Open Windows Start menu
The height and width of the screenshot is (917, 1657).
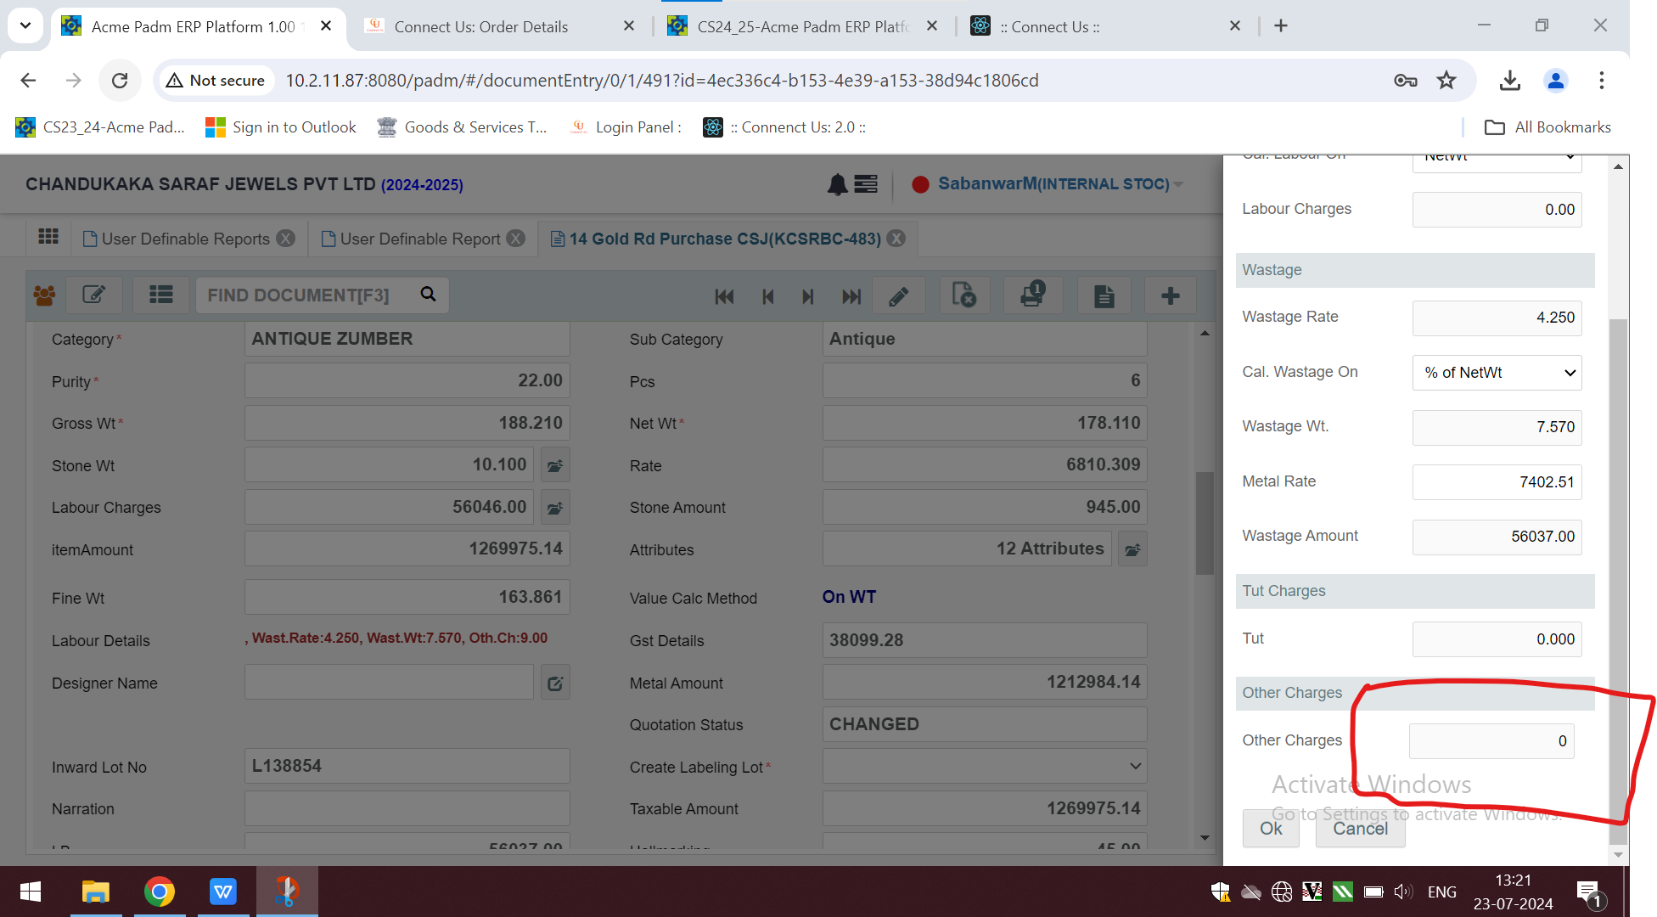click(x=31, y=892)
